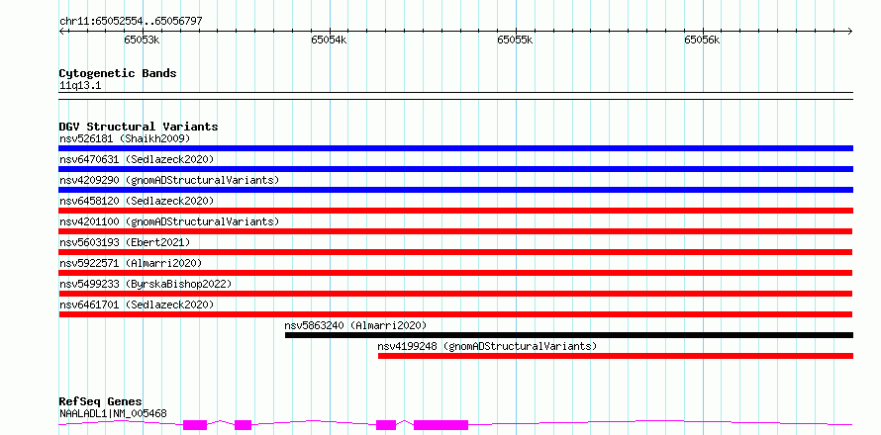Viewport: 881px width, 435px height.
Task: Click the NAALADL1|NM_005468 gene label
Action: pyautogui.click(x=113, y=413)
